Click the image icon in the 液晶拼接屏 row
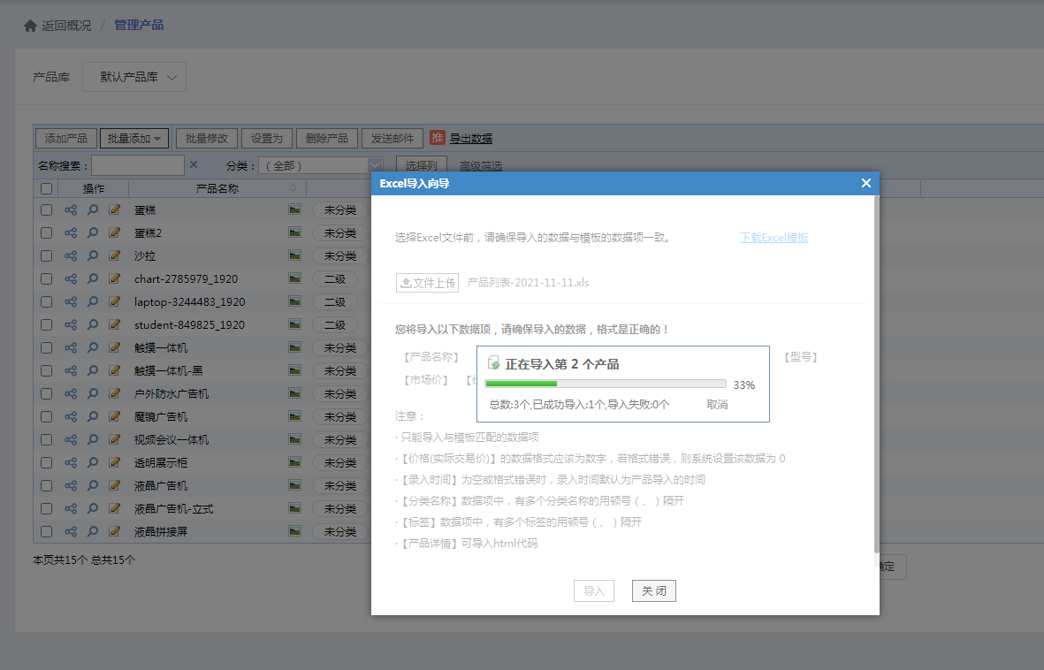 point(294,531)
